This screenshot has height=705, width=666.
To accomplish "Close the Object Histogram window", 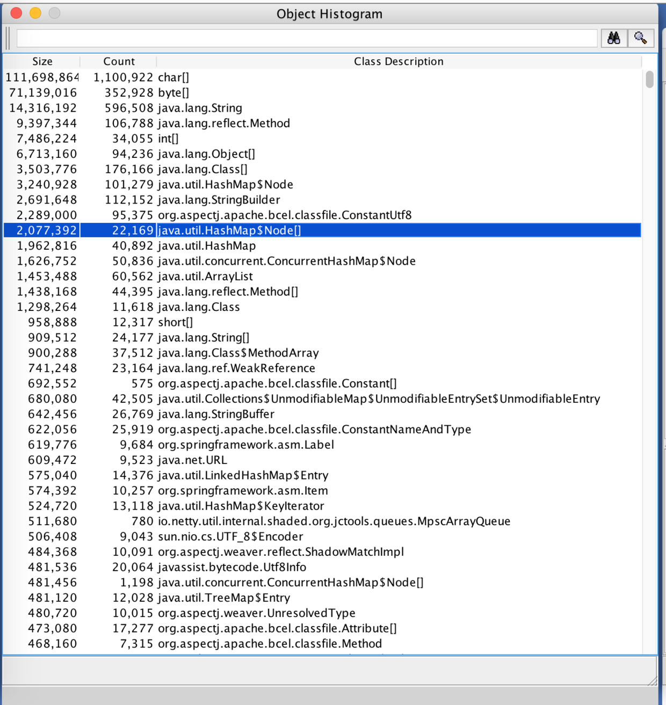I will click(x=16, y=13).
